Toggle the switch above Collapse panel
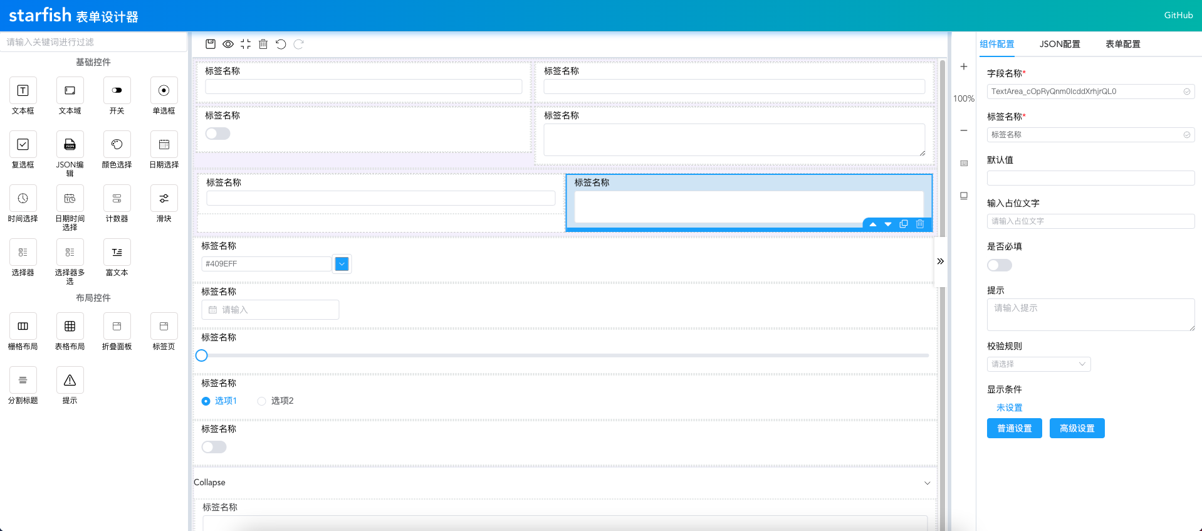Screen dimensions: 1202x531 [214, 447]
